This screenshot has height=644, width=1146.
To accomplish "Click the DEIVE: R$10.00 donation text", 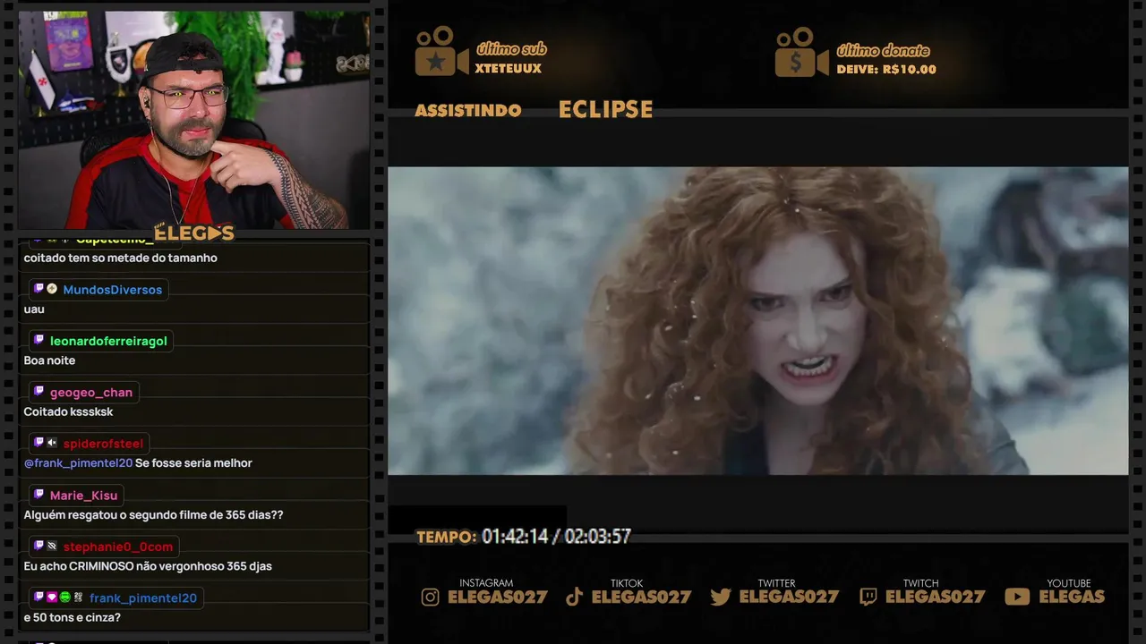I will click(886, 69).
